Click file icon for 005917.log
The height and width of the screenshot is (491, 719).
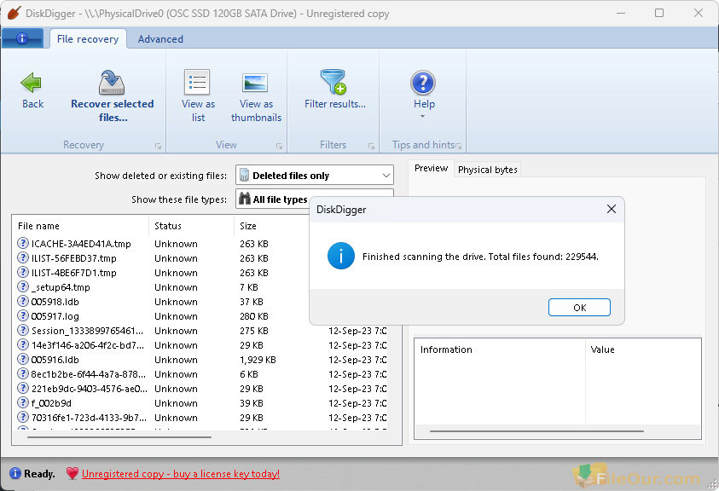tap(23, 315)
